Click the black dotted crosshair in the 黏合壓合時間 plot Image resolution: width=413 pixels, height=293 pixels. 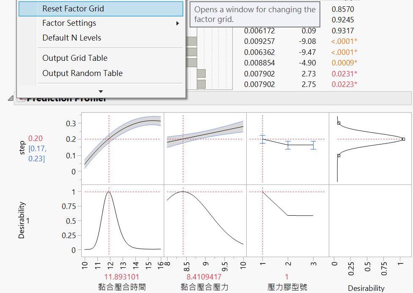109,138
